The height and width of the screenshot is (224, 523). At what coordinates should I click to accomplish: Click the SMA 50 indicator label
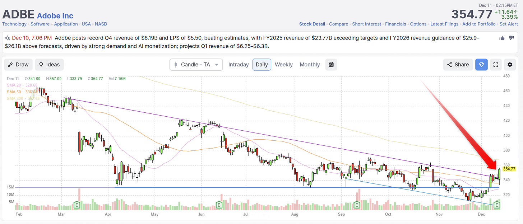click(22, 92)
